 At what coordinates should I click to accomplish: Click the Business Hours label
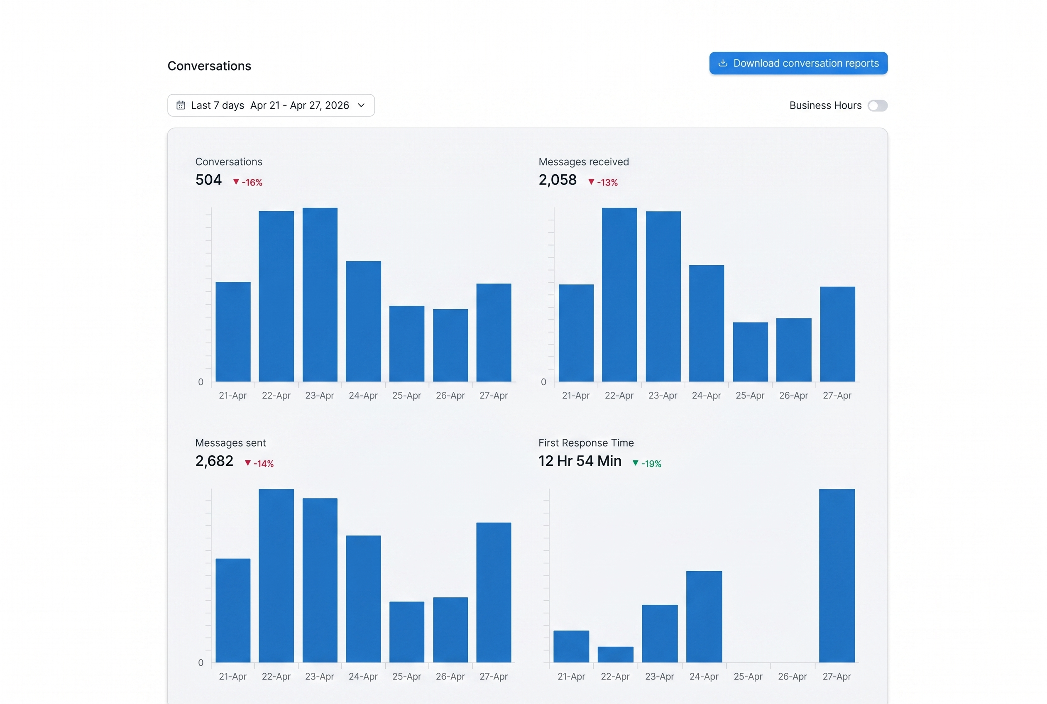[x=825, y=105]
